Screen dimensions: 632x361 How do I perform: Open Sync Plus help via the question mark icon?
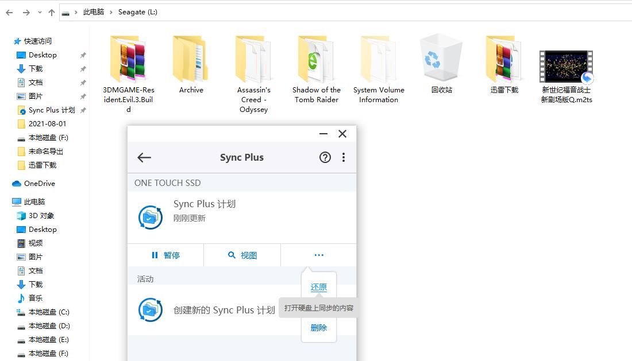point(325,157)
